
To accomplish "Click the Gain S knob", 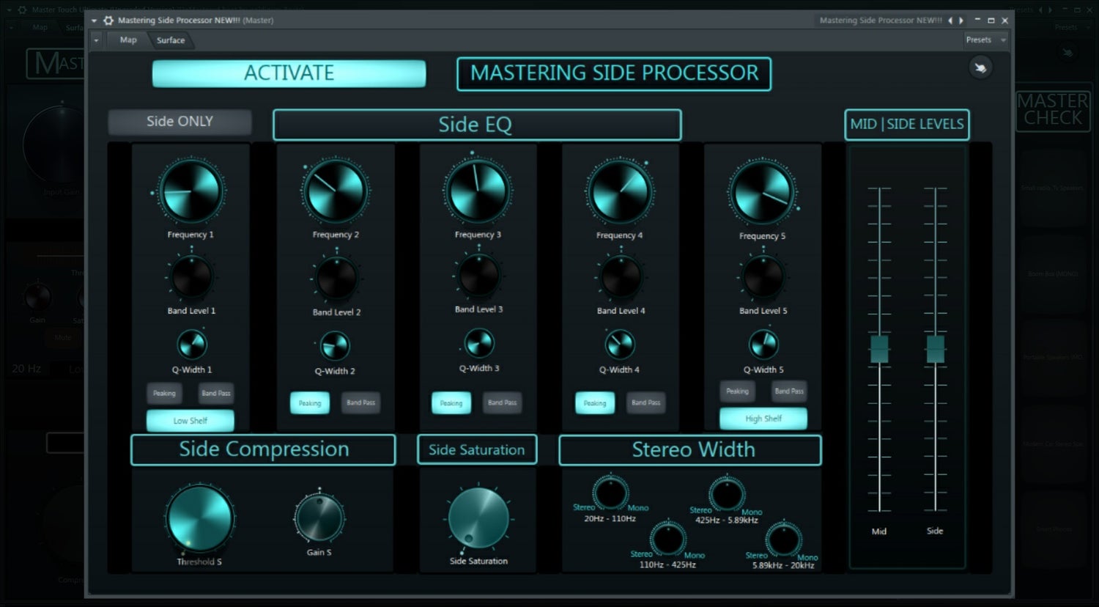I will pyautogui.click(x=319, y=518).
